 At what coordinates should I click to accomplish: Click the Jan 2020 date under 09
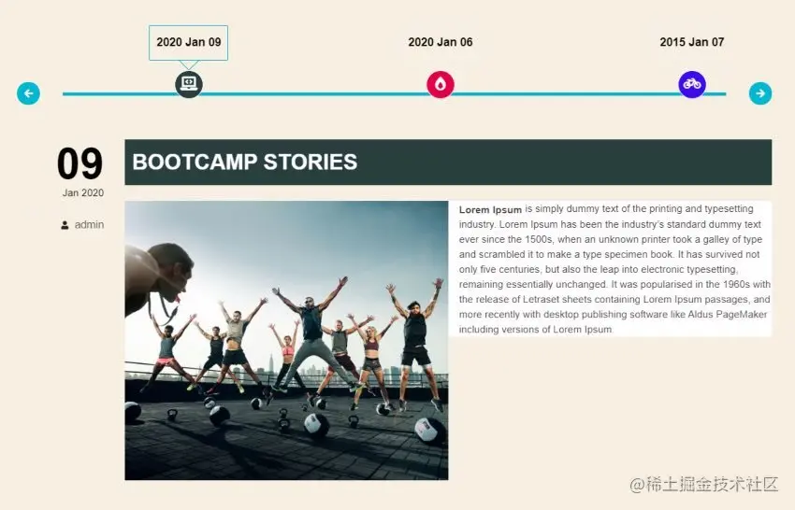point(83,193)
